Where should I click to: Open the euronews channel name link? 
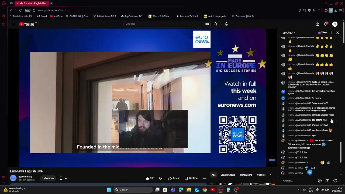click(24, 177)
